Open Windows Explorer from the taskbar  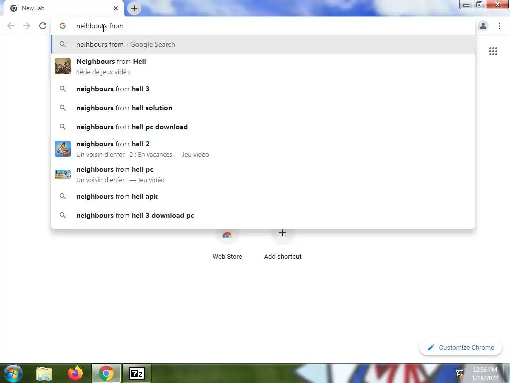click(x=44, y=374)
